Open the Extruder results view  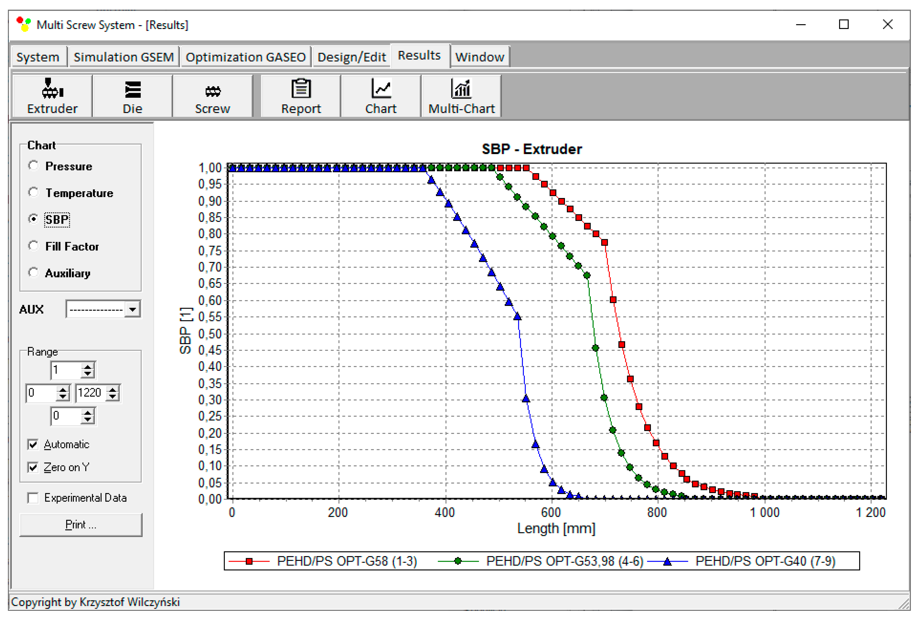pos(52,96)
